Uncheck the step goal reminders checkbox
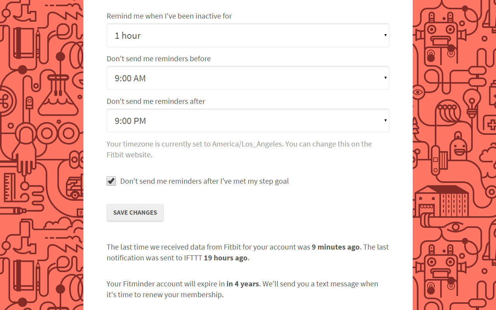 tap(111, 181)
